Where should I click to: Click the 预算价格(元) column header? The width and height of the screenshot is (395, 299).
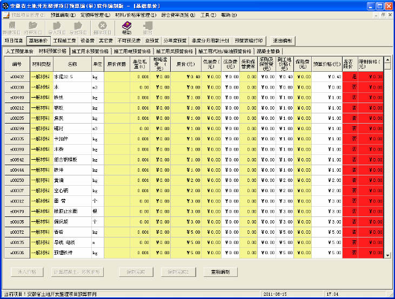pos(327,64)
